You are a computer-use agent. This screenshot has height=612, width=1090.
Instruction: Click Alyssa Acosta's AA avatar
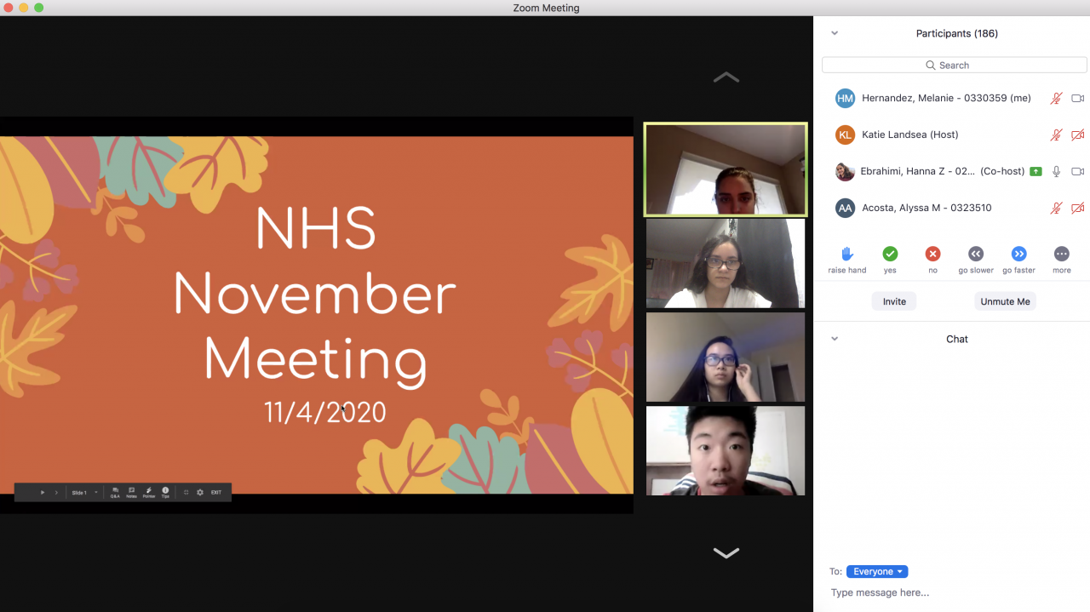click(845, 208)
